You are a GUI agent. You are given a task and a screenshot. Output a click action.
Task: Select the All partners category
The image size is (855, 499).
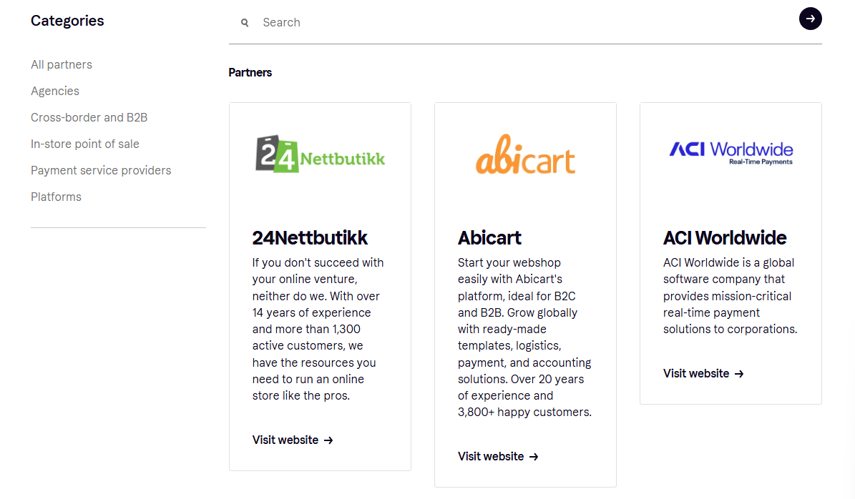click(62, 64)
